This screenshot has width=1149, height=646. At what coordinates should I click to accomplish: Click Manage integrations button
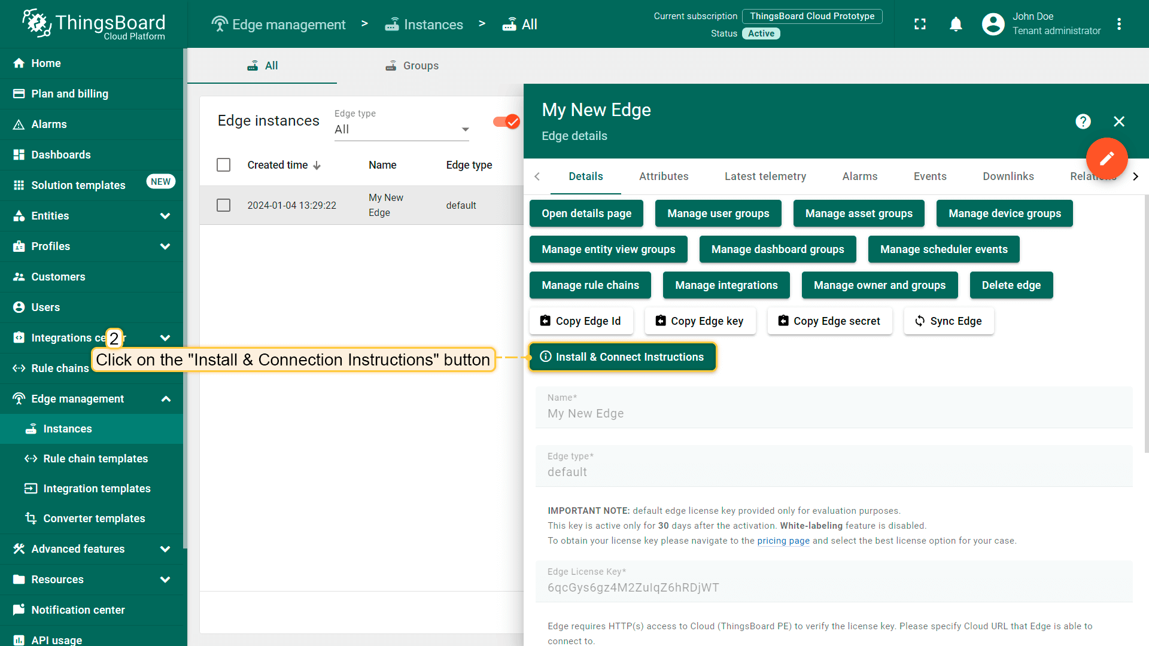click(x=726, y=285)
